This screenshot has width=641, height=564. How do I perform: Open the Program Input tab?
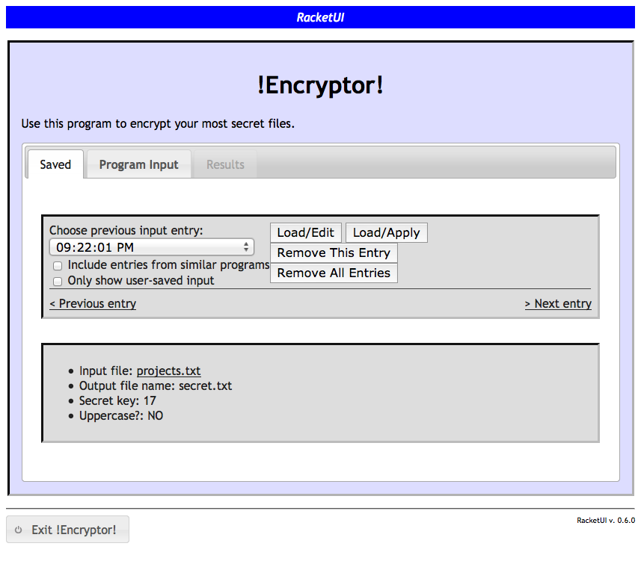(x=138, y=164)
